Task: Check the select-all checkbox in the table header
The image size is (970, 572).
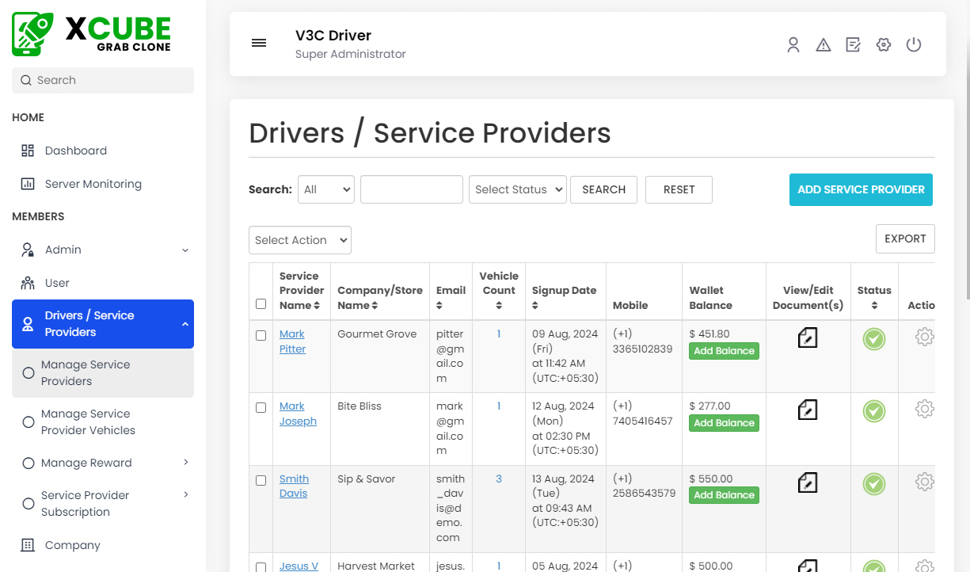Action: click(261, 303)
